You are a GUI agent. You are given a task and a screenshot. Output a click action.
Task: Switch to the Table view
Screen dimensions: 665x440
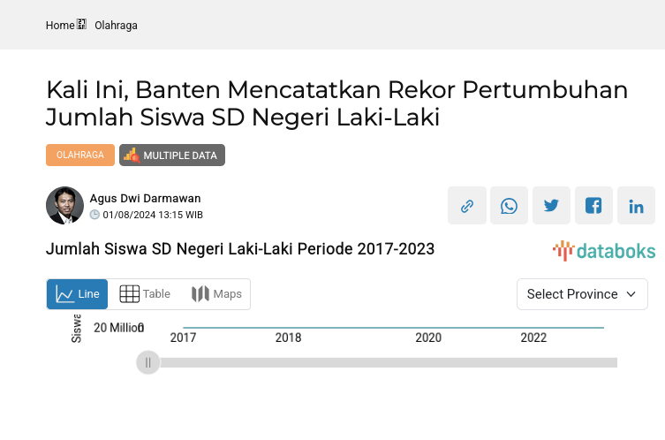145,294
